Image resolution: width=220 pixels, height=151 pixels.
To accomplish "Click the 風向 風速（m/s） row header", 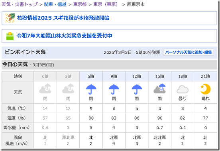I will coord(18,140).
